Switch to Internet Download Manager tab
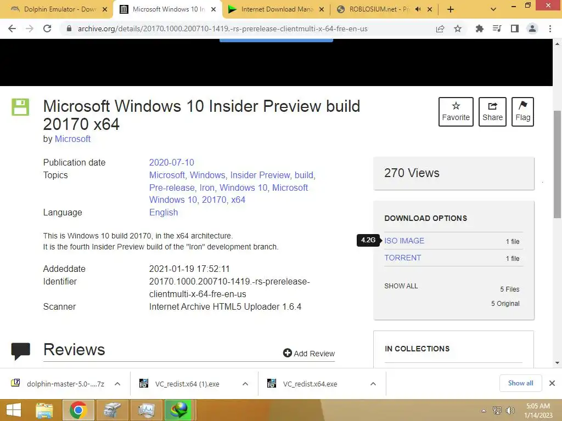The width and height of the screenshot is (562, 421). 276,9
